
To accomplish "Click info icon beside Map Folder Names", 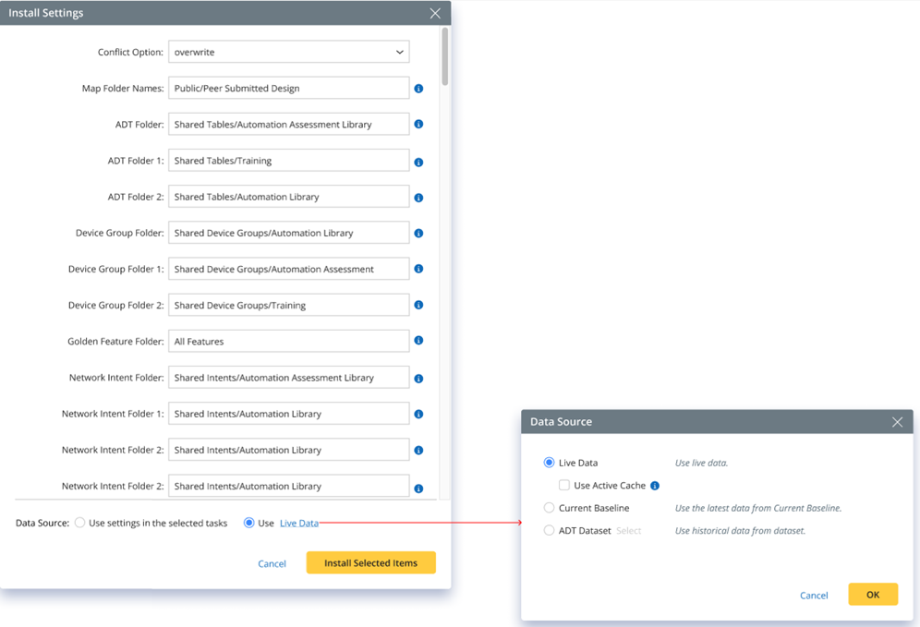I will 418,89.
